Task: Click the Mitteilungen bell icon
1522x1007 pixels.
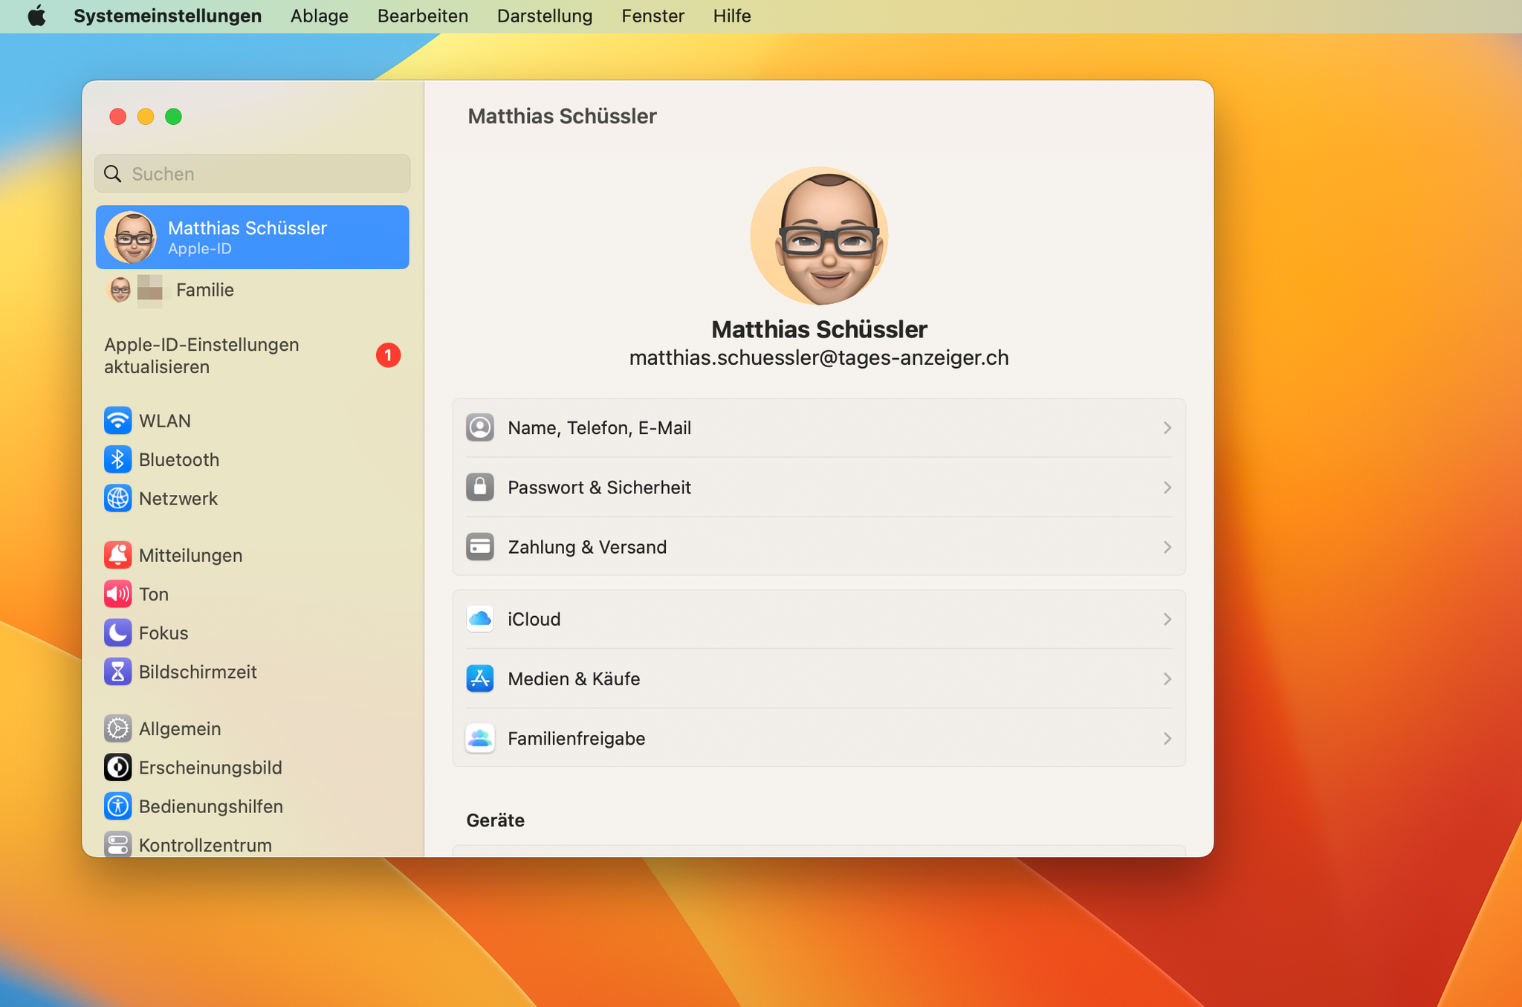Action: tap(117, 555)
